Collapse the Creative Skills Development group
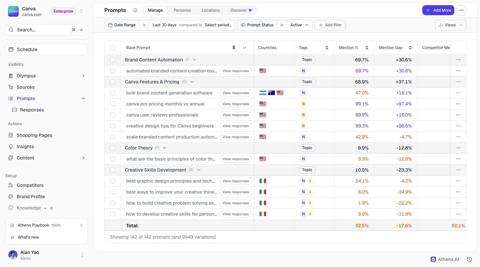 (x=199, y=170)
